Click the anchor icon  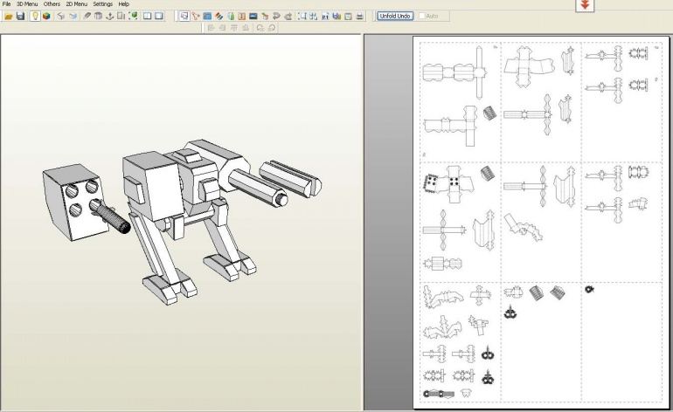110,17
